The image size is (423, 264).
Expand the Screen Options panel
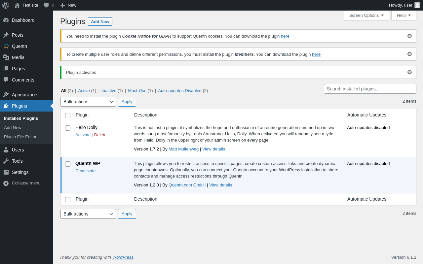[366, 15]
